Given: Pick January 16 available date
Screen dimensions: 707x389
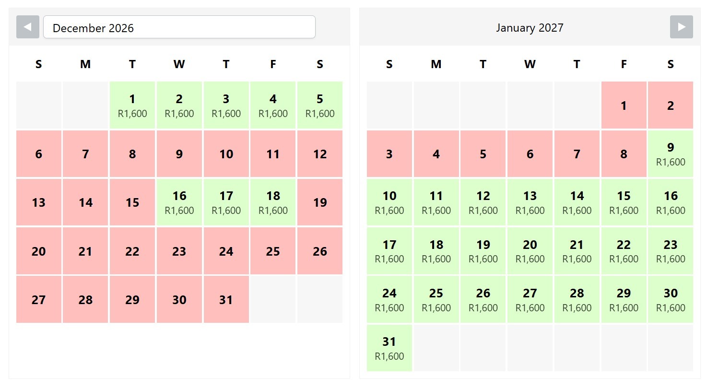Looking at the screenshot, I should click(671, 202).
